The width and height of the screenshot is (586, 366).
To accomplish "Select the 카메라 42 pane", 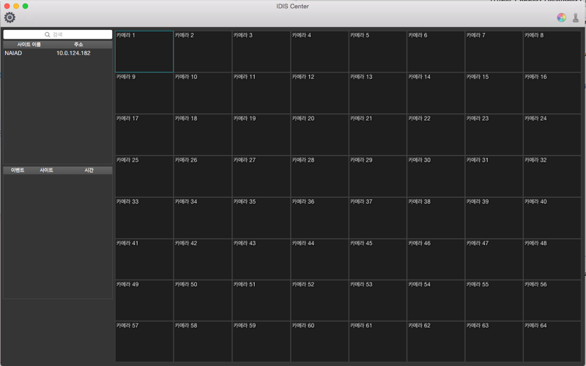I will click(x=203, y=259).
